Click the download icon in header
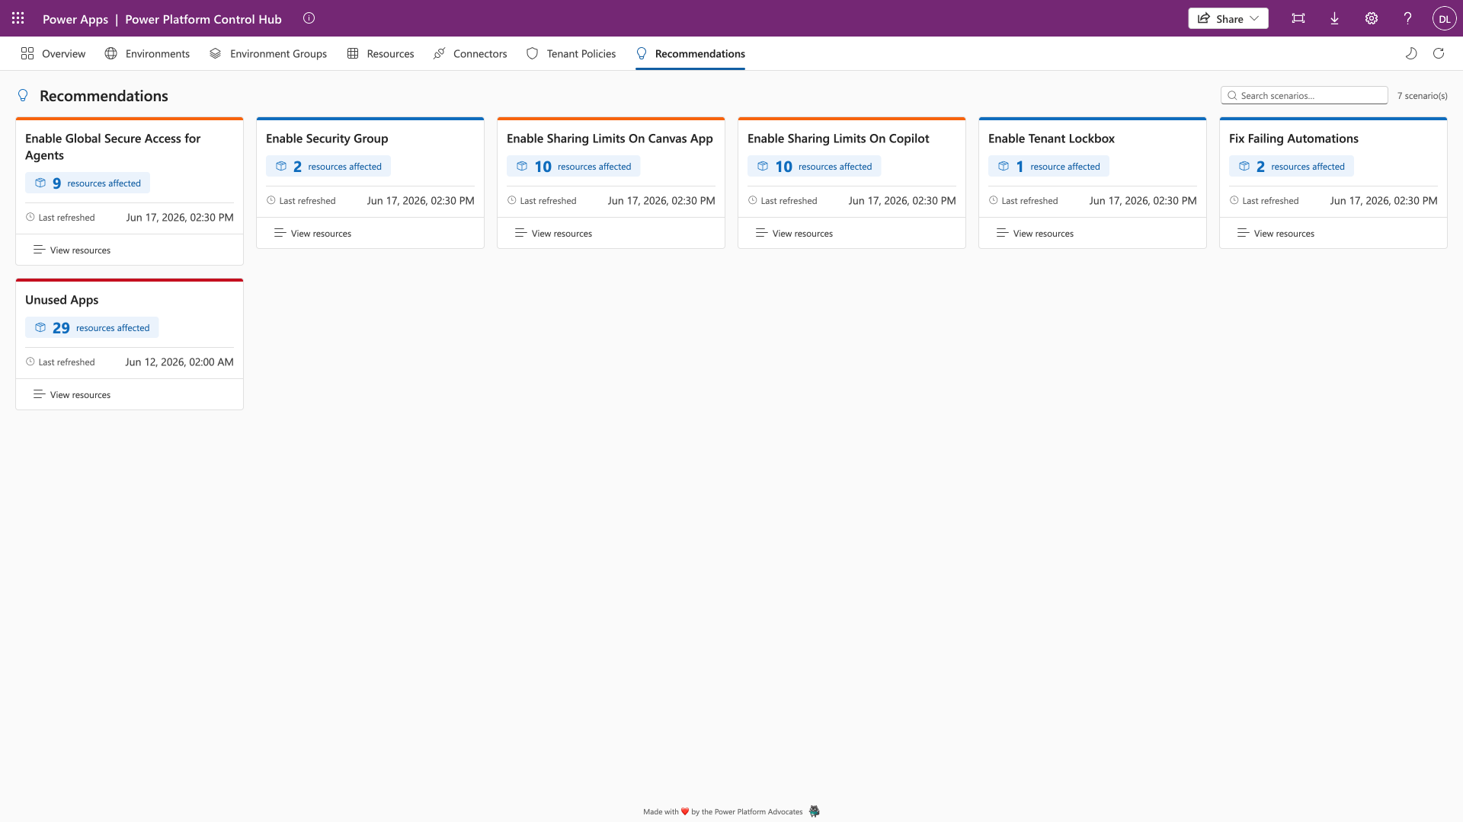This screenshot has height=822, width=1463. (x=1335, y=18)
